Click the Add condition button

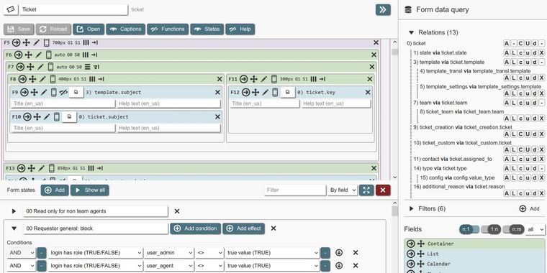(x=195, y=228)
